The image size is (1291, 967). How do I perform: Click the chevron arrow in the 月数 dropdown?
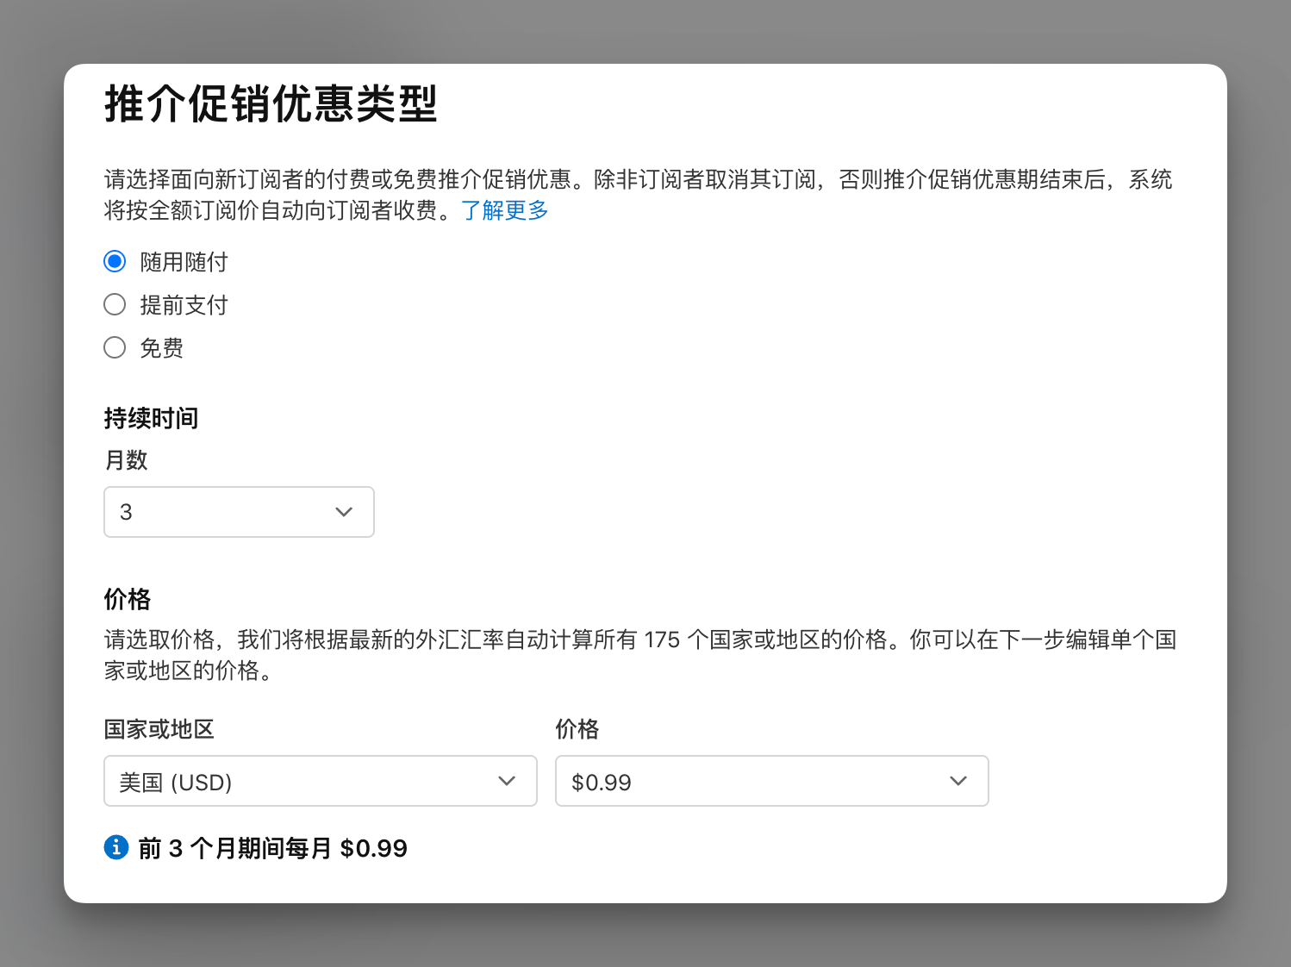344,512
